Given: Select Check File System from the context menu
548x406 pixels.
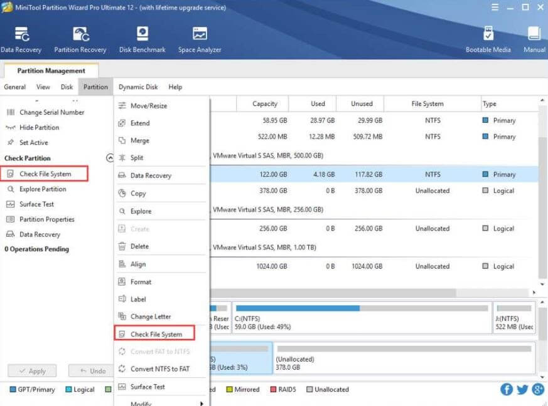Looking at the screenshot, I should [153, 334].
